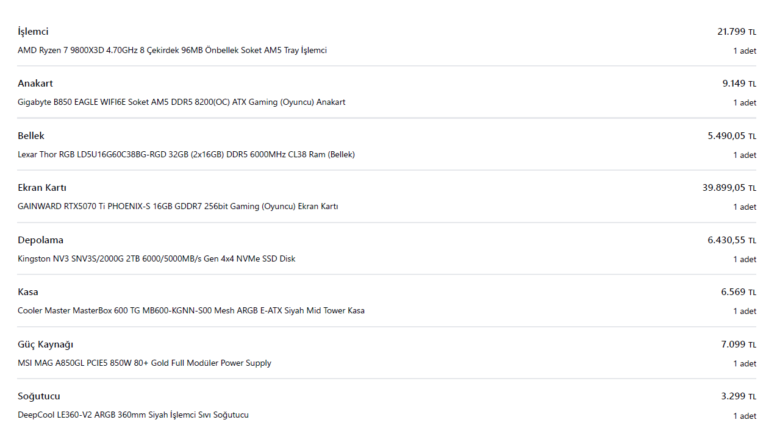Open the Kingston NV3 2TB NVMe SSD link
Image resolution: width=777 pixels, height=442 pixels.
(156, 259)
